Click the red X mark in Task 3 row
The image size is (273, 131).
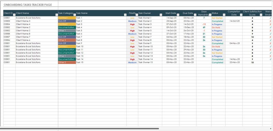[x=270, y=24]
